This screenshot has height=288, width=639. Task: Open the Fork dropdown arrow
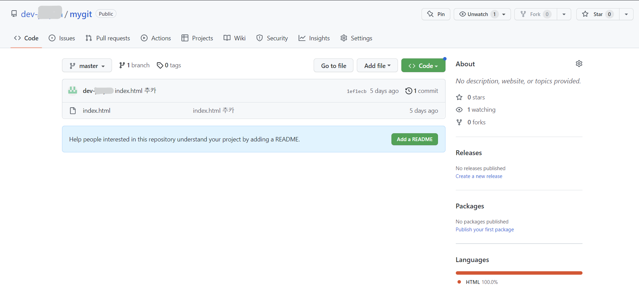pos(564,14)
